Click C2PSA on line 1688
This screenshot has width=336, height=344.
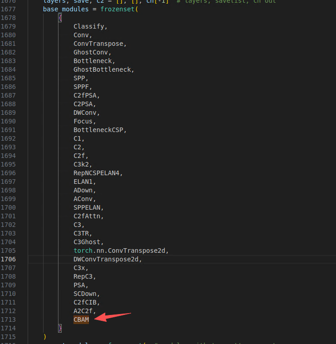coord(83,104)
